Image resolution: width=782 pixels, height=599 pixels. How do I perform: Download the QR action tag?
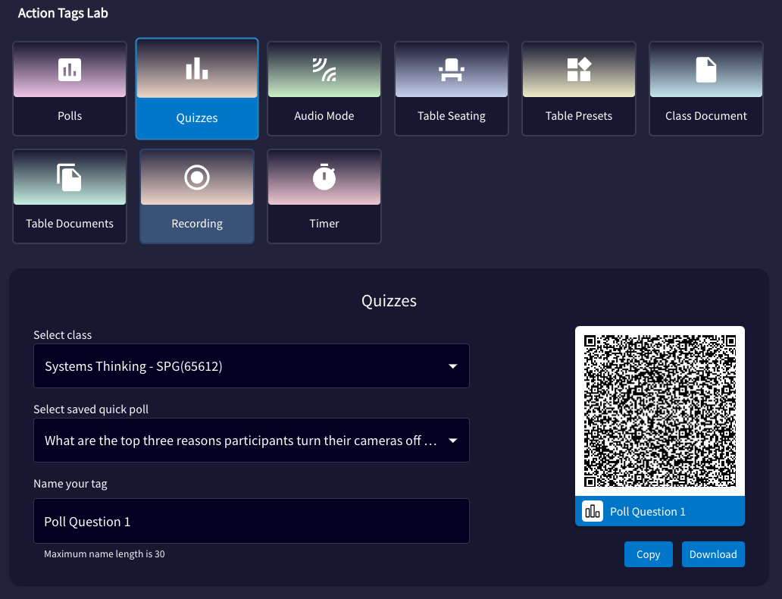[713, 554]
